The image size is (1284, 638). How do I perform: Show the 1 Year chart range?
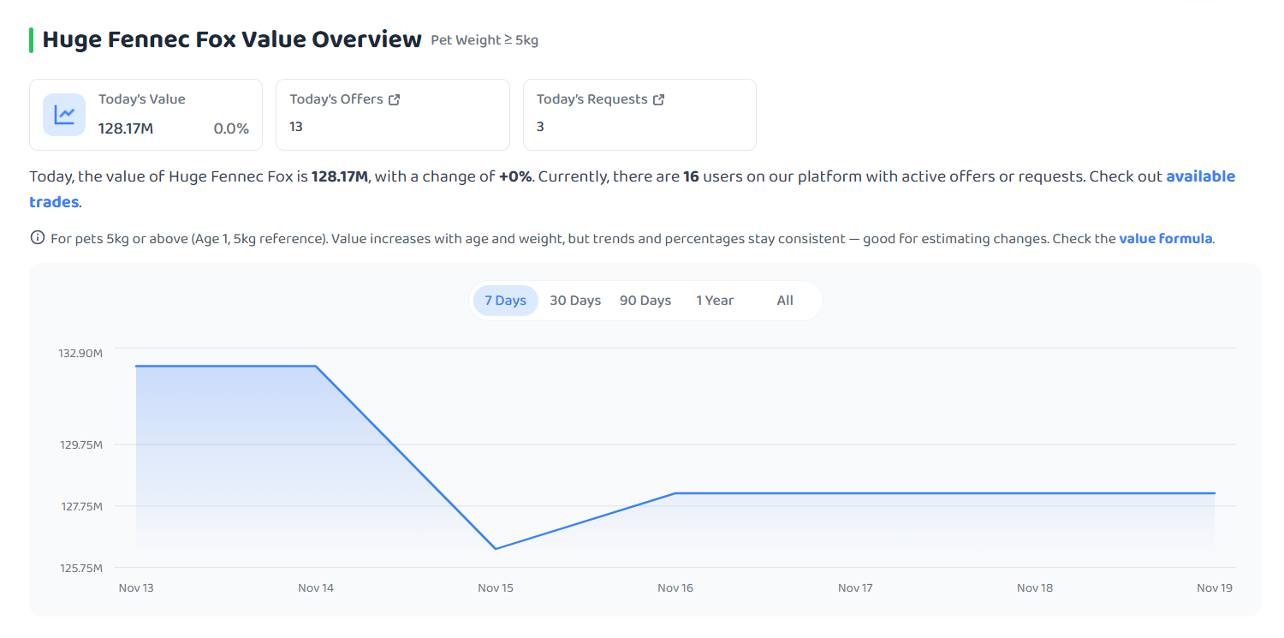click(x=715, y=301)
